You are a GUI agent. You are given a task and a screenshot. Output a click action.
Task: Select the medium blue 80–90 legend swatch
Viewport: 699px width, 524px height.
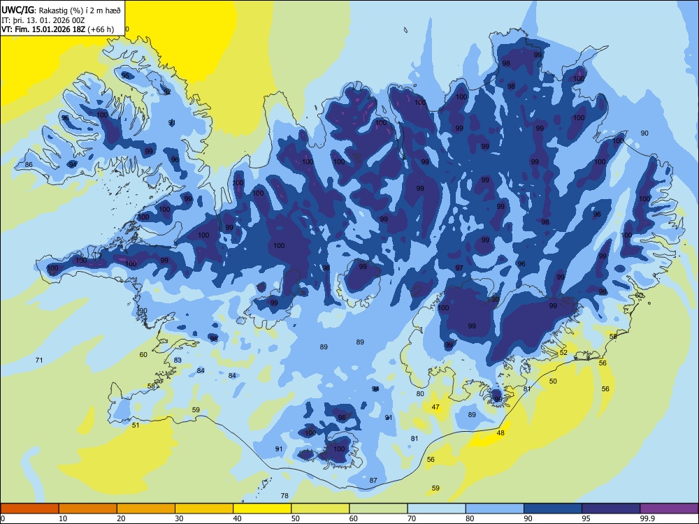[x=494, y=509]
